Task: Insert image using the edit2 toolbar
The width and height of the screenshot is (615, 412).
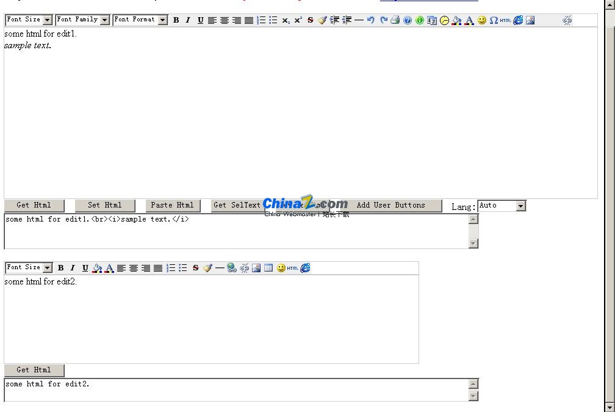Action: pos(256,268)
